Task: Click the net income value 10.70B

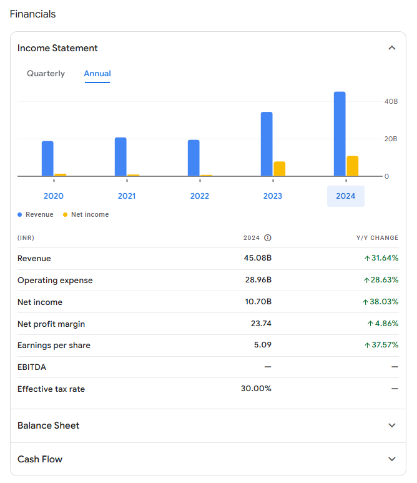Action: [x=258, y=302]
